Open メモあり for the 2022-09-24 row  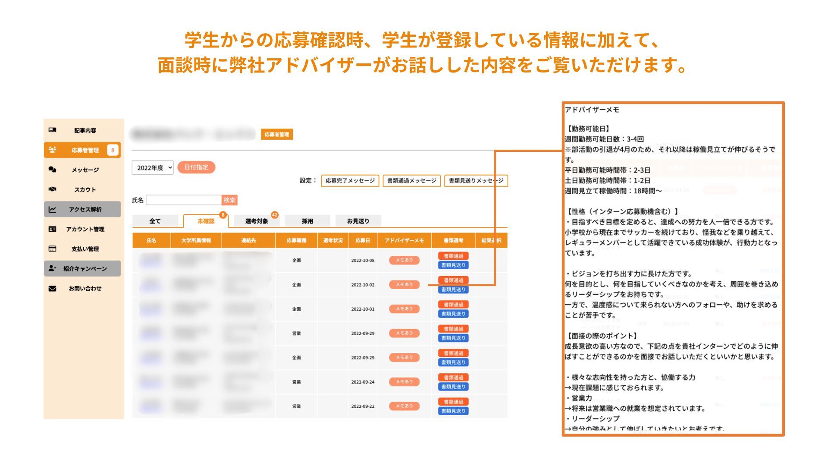coord(404,381)
